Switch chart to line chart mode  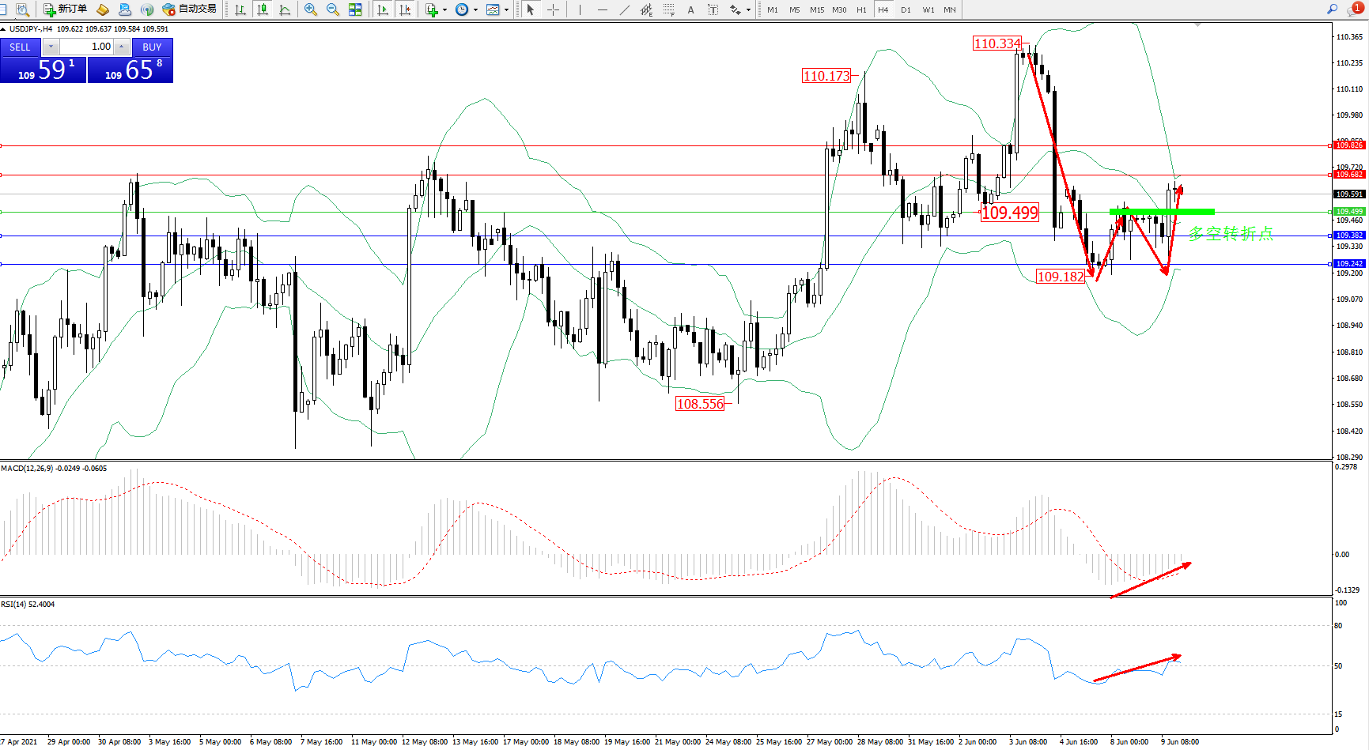[x=285, y=9]
